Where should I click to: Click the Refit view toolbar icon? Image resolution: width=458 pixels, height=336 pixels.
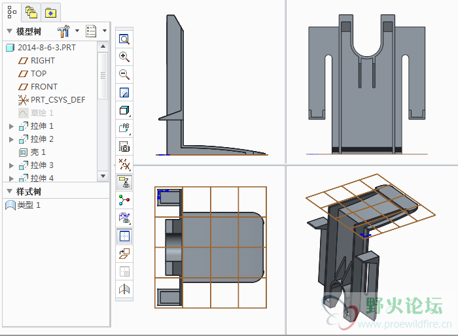click(124, 39)
